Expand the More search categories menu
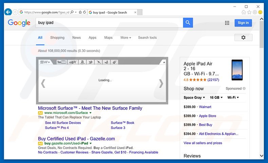 click(x=126, y=38)
